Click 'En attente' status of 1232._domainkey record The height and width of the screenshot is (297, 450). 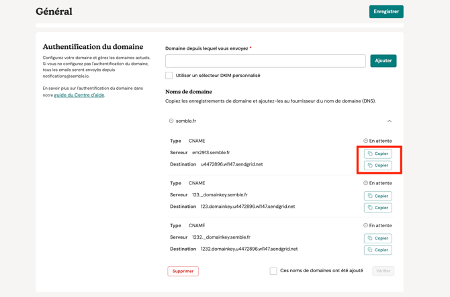(377, 225)
